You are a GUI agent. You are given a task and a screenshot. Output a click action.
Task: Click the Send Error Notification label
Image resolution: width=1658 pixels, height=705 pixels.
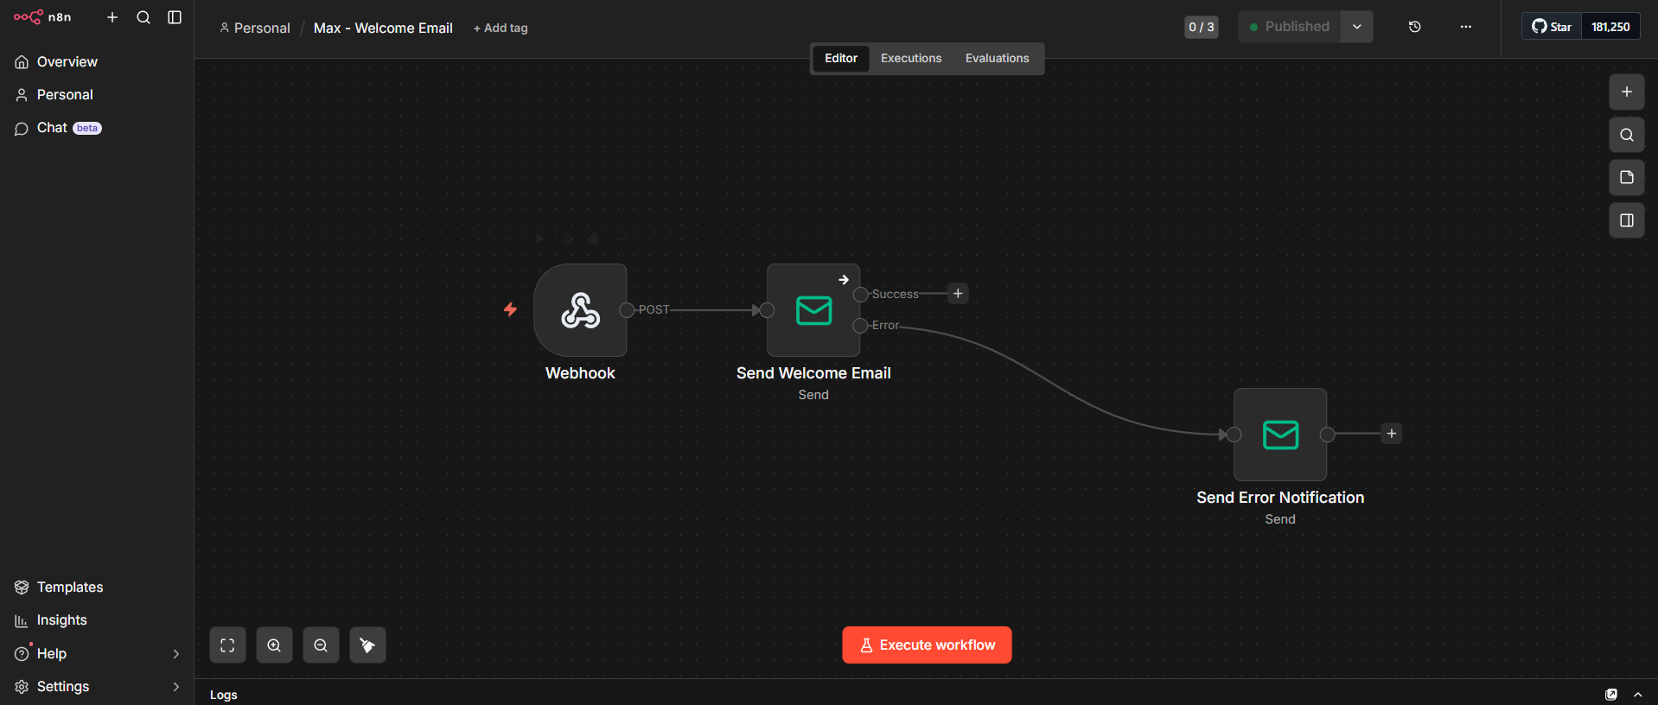pos(1280,498)
